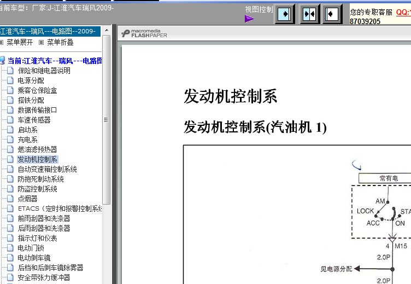Click the 常有电 label in the diagram

(x=389, y=178)
